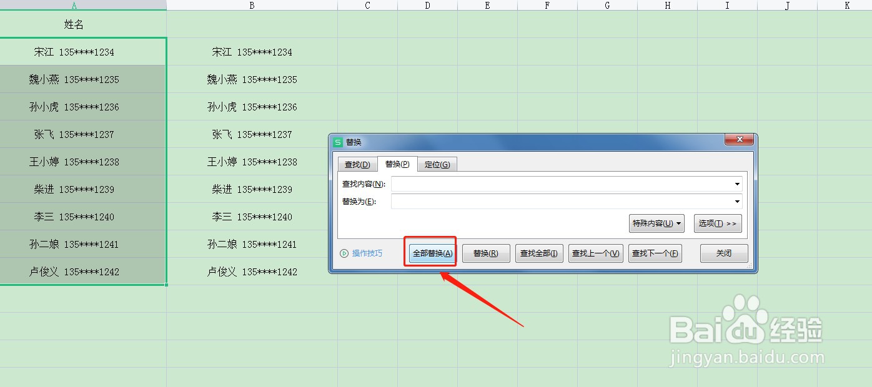Select column G header
The width and height of the screenshot is (872, 387).
point(607,5)
